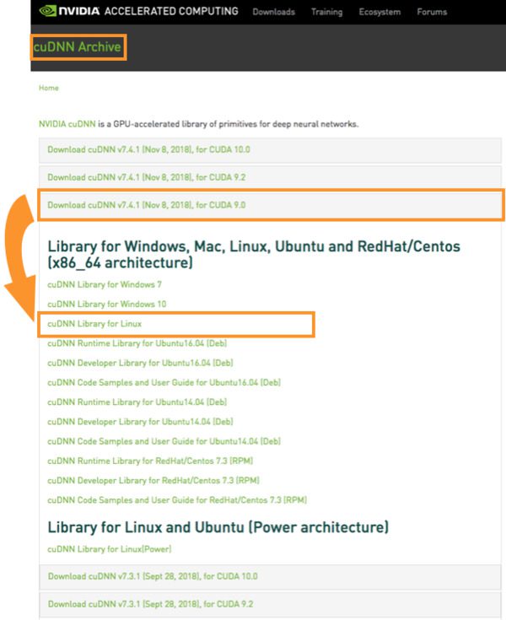Download cuDNN Developer Library for Ubuntu14.04 Deb
Image resolution: width=506 pixels, height=620 pixels.
click(140, 422)
